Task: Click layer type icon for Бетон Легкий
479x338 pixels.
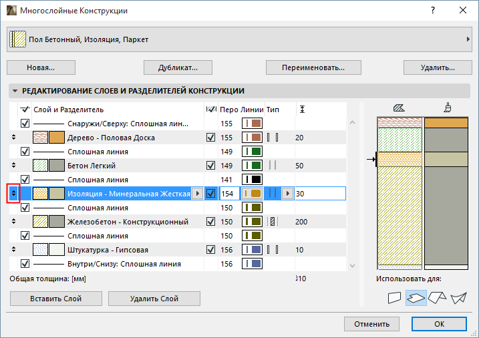Action: [273, 166]
